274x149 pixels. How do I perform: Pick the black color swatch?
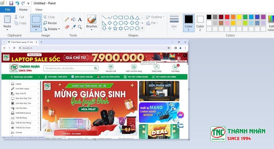(x=209, y=17)
